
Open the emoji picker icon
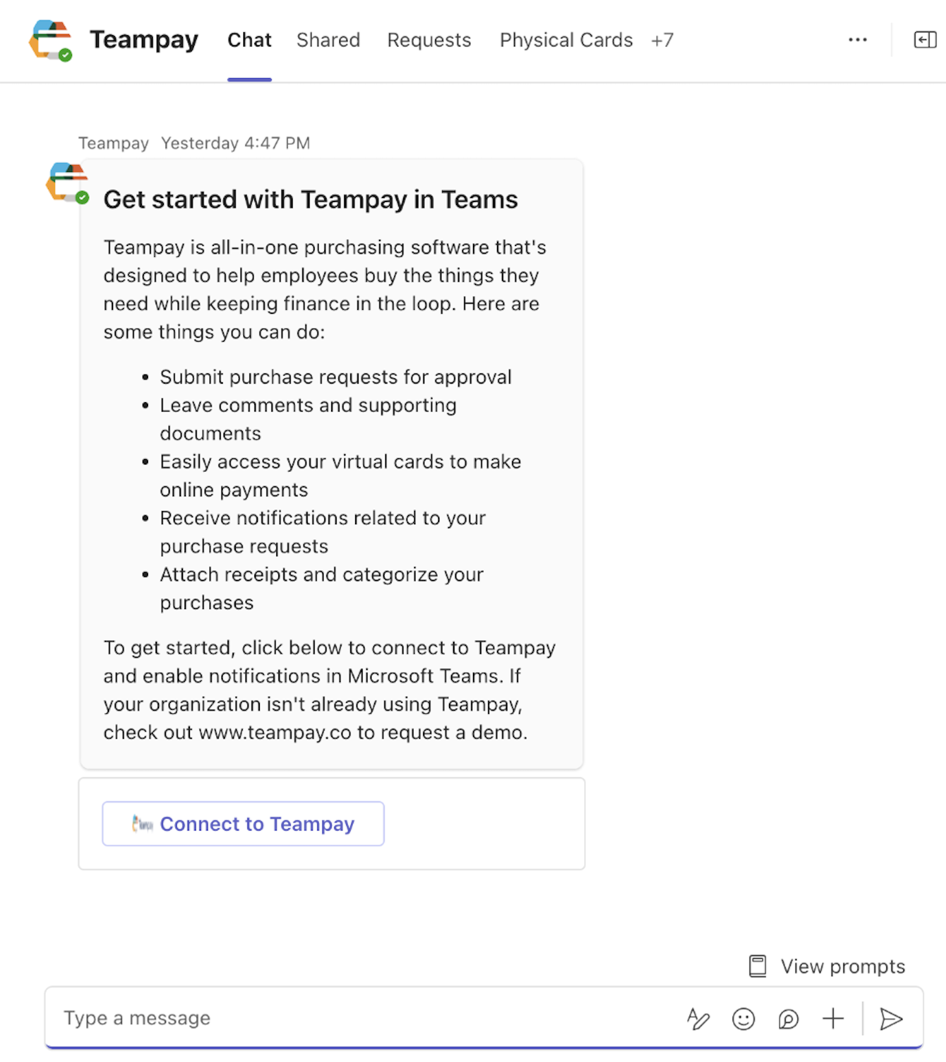[744, 1019]
